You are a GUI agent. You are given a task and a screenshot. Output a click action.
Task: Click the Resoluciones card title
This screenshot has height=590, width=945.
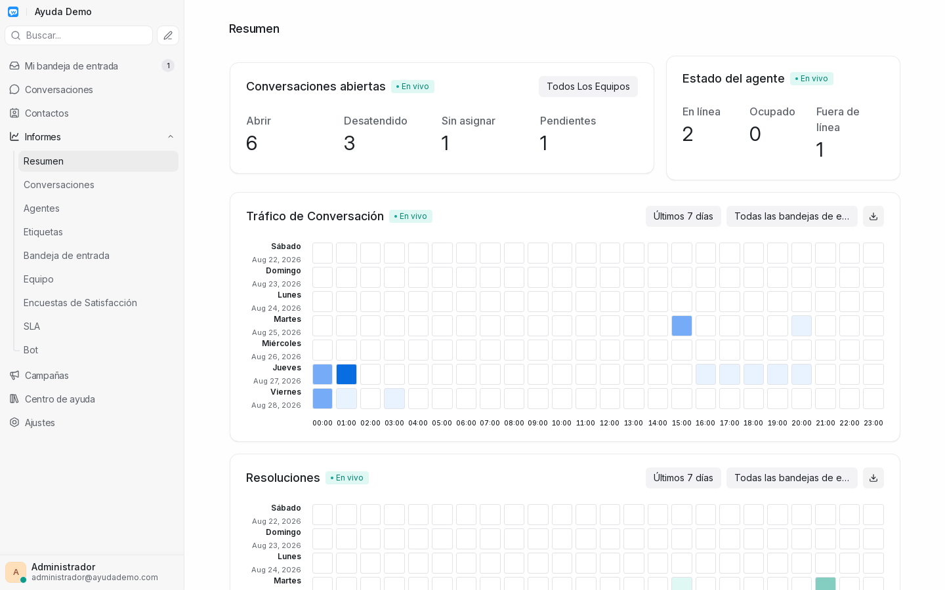tap(283, 478)
